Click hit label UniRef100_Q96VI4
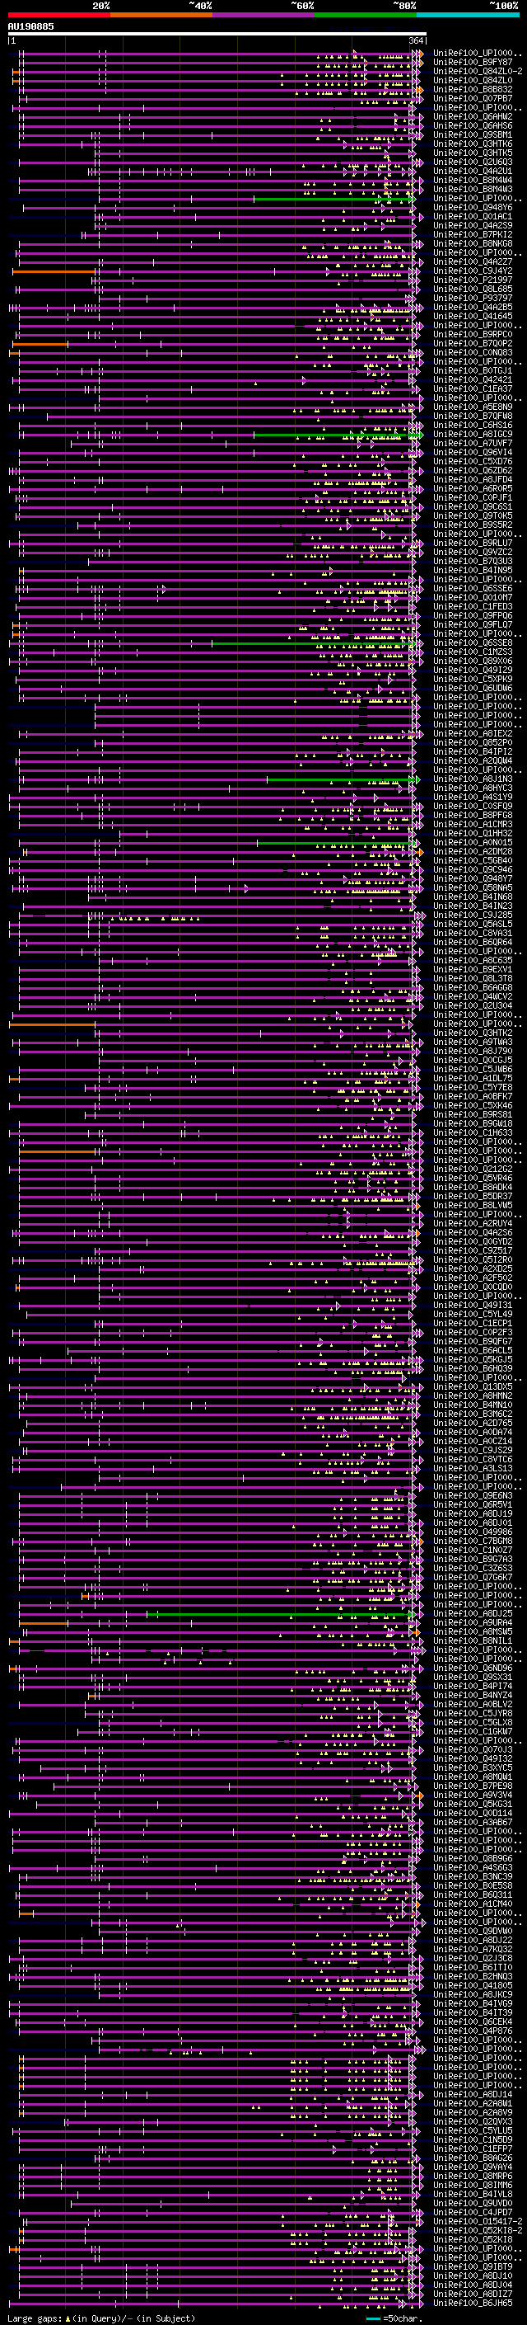The width and height of the screenshot is (527, 2325). pos(473,452)
